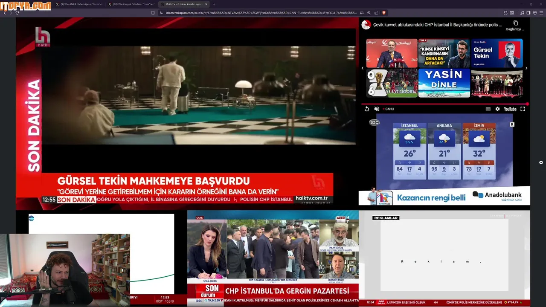Click the zoom magnifier icon in the address bar
The width and height of the screenshot is (546, 307).
[x=369, y=13]
